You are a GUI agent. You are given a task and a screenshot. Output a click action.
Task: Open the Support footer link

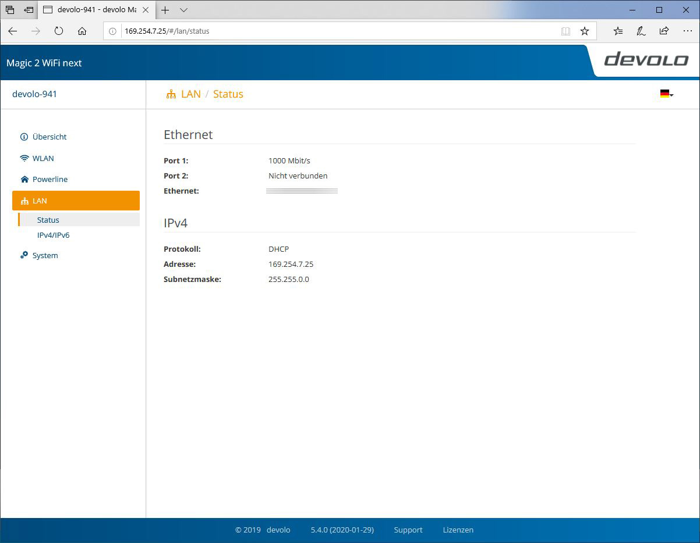tap(408, 530)
